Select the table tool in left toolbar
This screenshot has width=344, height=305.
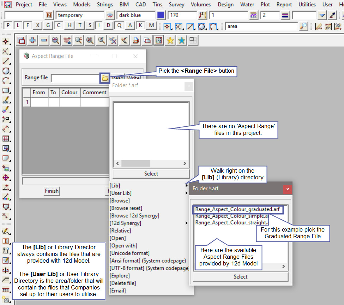click(6, 139)
